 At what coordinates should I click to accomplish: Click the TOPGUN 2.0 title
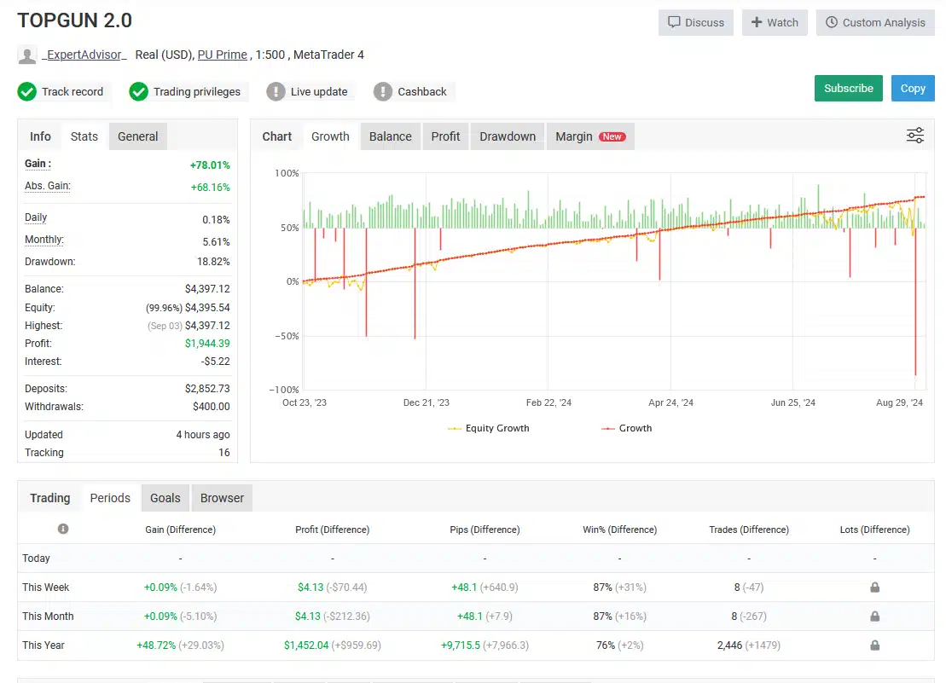[75, 20]
